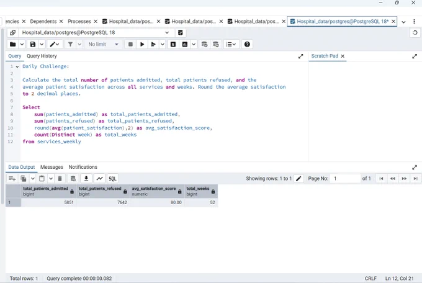Image resolution: width=422 pixels, height=283 pixels.
Task: Open the dropdown next to Open File
Action: 22,44
